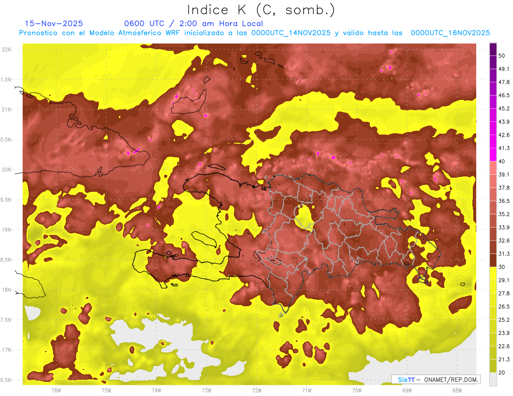
Task: Click the colorbar label "39.1"
Action: pyautogui.click(x=504, y=175)
